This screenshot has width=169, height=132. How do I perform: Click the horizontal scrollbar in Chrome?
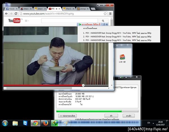point(39,88)
